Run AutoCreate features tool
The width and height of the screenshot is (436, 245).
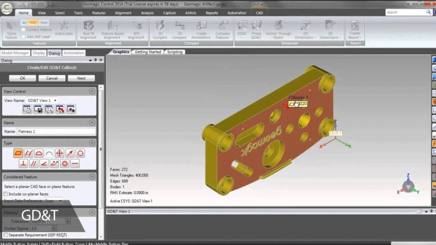point(64,29)
